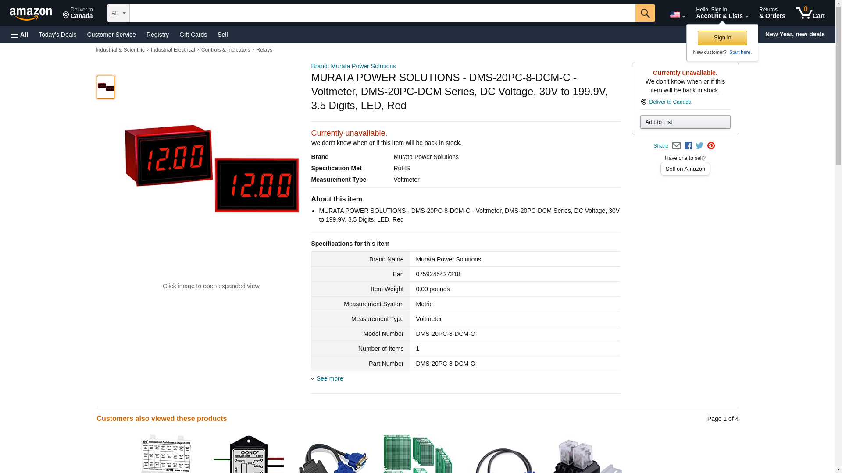Open the language flag dropdown
The height and width of the screenshot is (473, 842).
pos(677,15)
